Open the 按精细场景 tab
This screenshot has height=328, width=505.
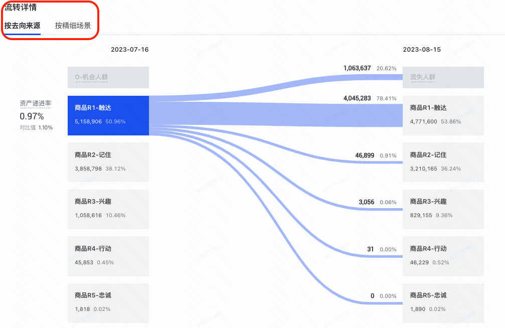coord(73,26)
